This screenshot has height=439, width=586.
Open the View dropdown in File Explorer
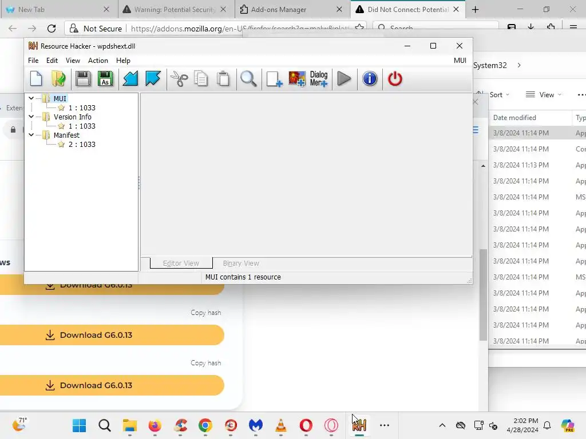pos(544,95)
